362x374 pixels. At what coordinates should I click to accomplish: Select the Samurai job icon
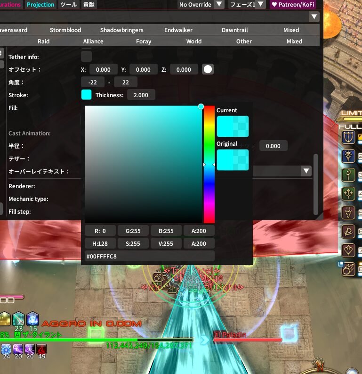click(348, 231)
